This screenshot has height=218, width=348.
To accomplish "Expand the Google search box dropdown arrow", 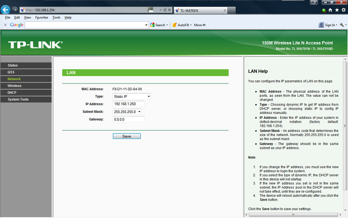I will [x=146, y=25].
